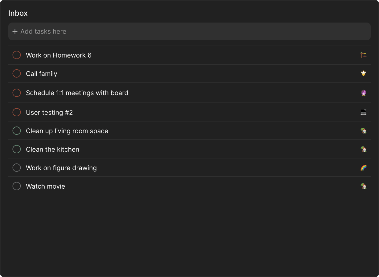The image size is (379, 277).
Task: Click the house icon next to Watch movie
Action: point(364,186)
